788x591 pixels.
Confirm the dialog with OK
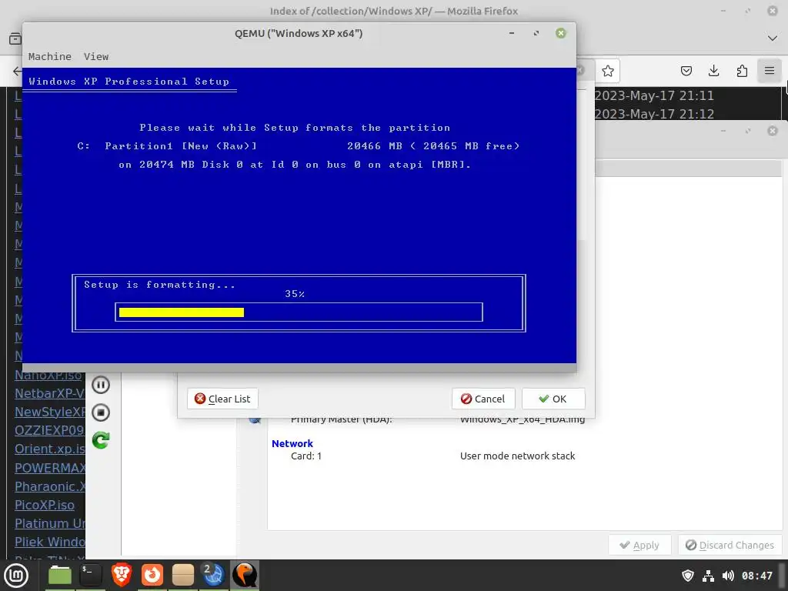[553, 399]
